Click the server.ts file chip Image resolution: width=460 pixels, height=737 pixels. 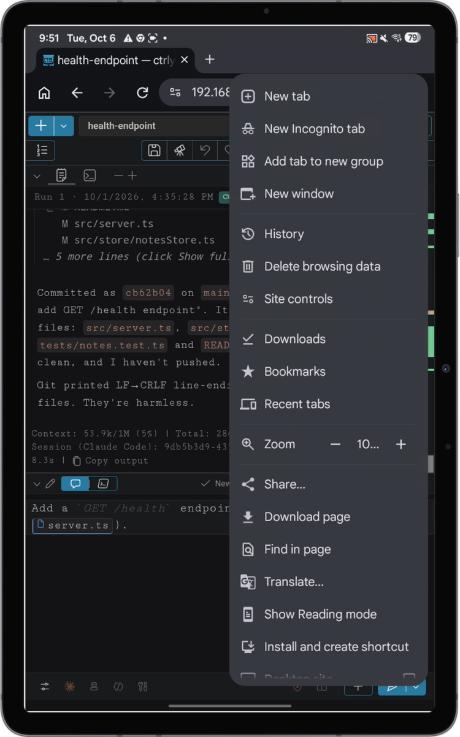tap(72, 525)
